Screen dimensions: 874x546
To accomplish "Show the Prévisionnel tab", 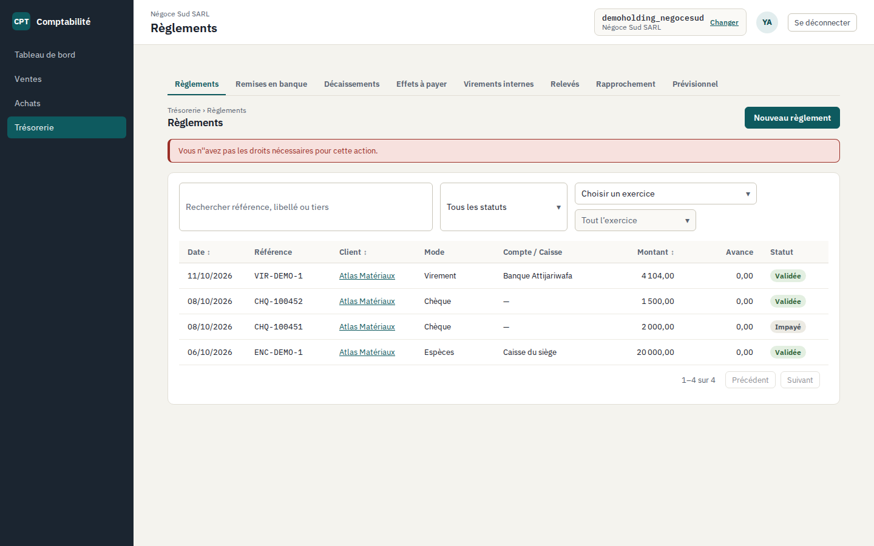I will click(x=695, y=84).
